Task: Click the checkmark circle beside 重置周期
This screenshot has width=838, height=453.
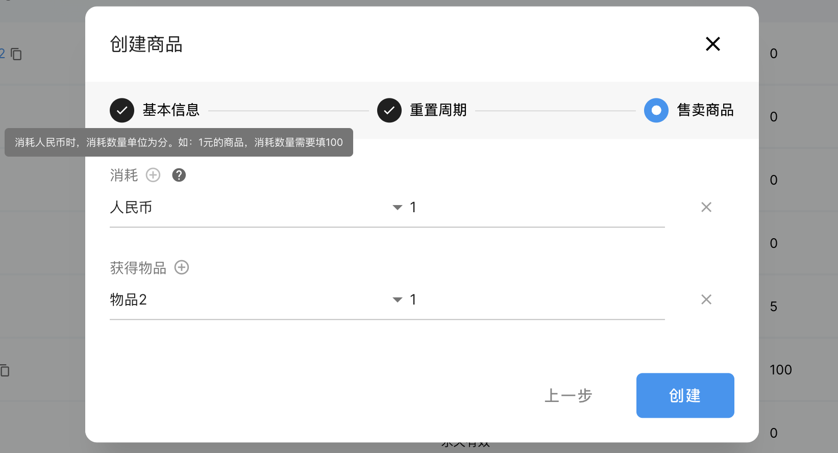Action: (389, 110)
